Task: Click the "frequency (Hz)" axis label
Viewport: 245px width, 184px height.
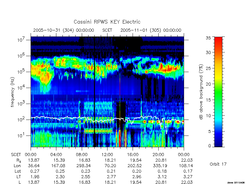Action: click(13, 92)
